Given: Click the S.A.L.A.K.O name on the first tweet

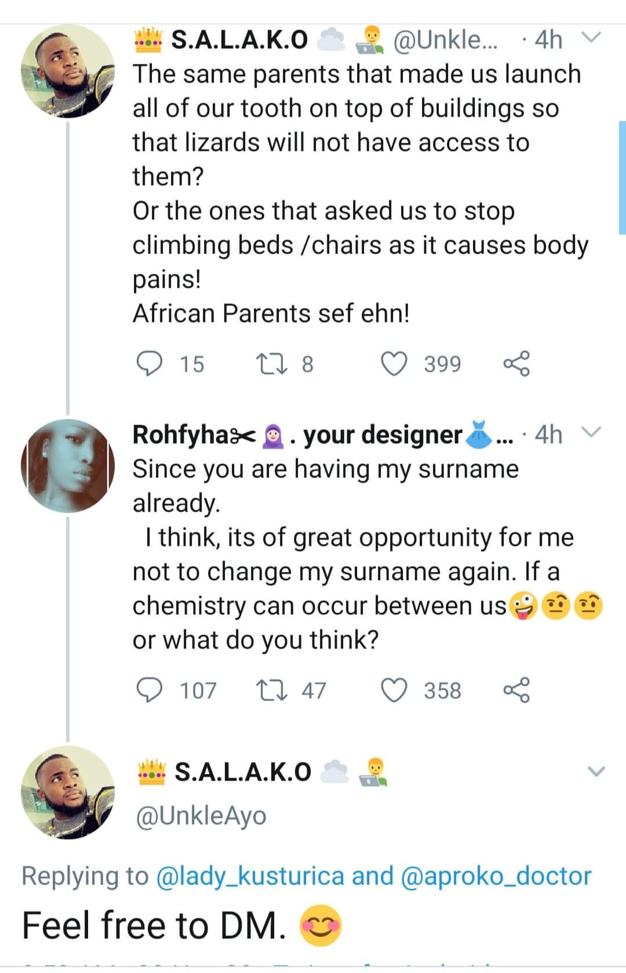Looking at the screenshot, I should (239, 39).
